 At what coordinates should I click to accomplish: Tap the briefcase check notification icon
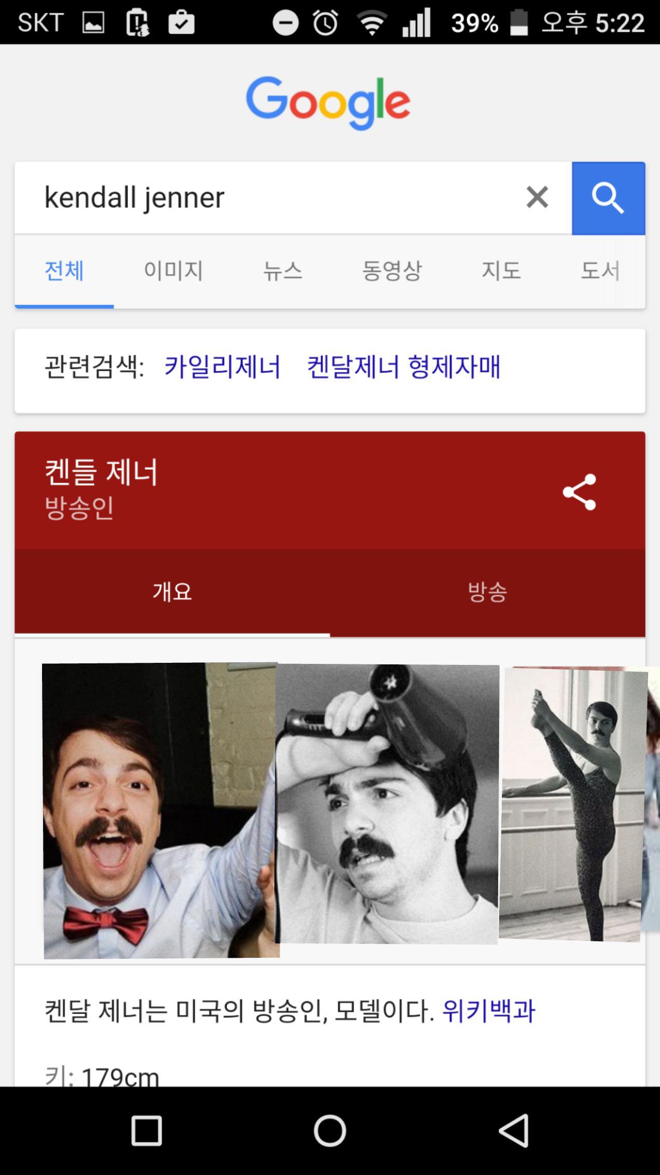tap(182, 23)
